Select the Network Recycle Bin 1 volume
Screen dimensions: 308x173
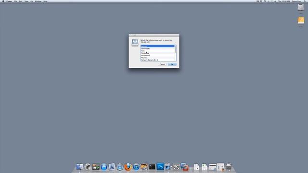pyautogui.click(x=157, y=60)
